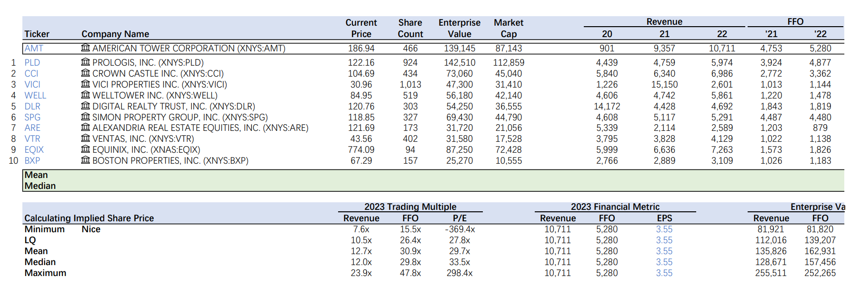This screenshot has height=287, width=860.
Task: Select the VTR ticker cell
Action: 32,139
